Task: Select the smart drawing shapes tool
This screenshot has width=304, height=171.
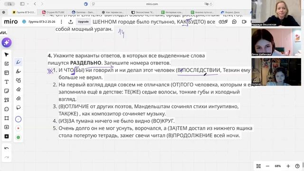Action: (x=19, y=80)
